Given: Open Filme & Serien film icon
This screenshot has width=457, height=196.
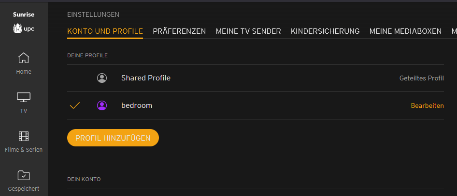Looking at the screenshot, I should (24, 136).
